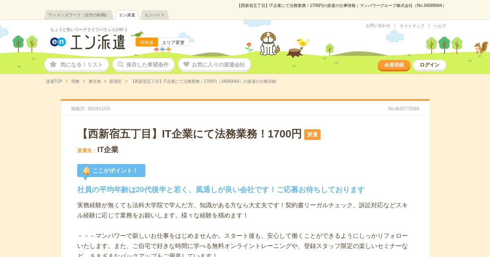490x257 pixels.
Task: Click the dog mascot illustration
Action: point(269,44)
